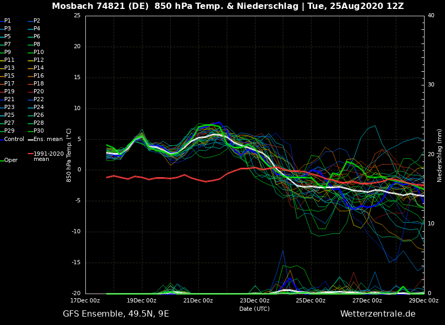Toggle the P30 ensemble member in legend
Screen dimensions: 445x325
click(x=38, y=131)
